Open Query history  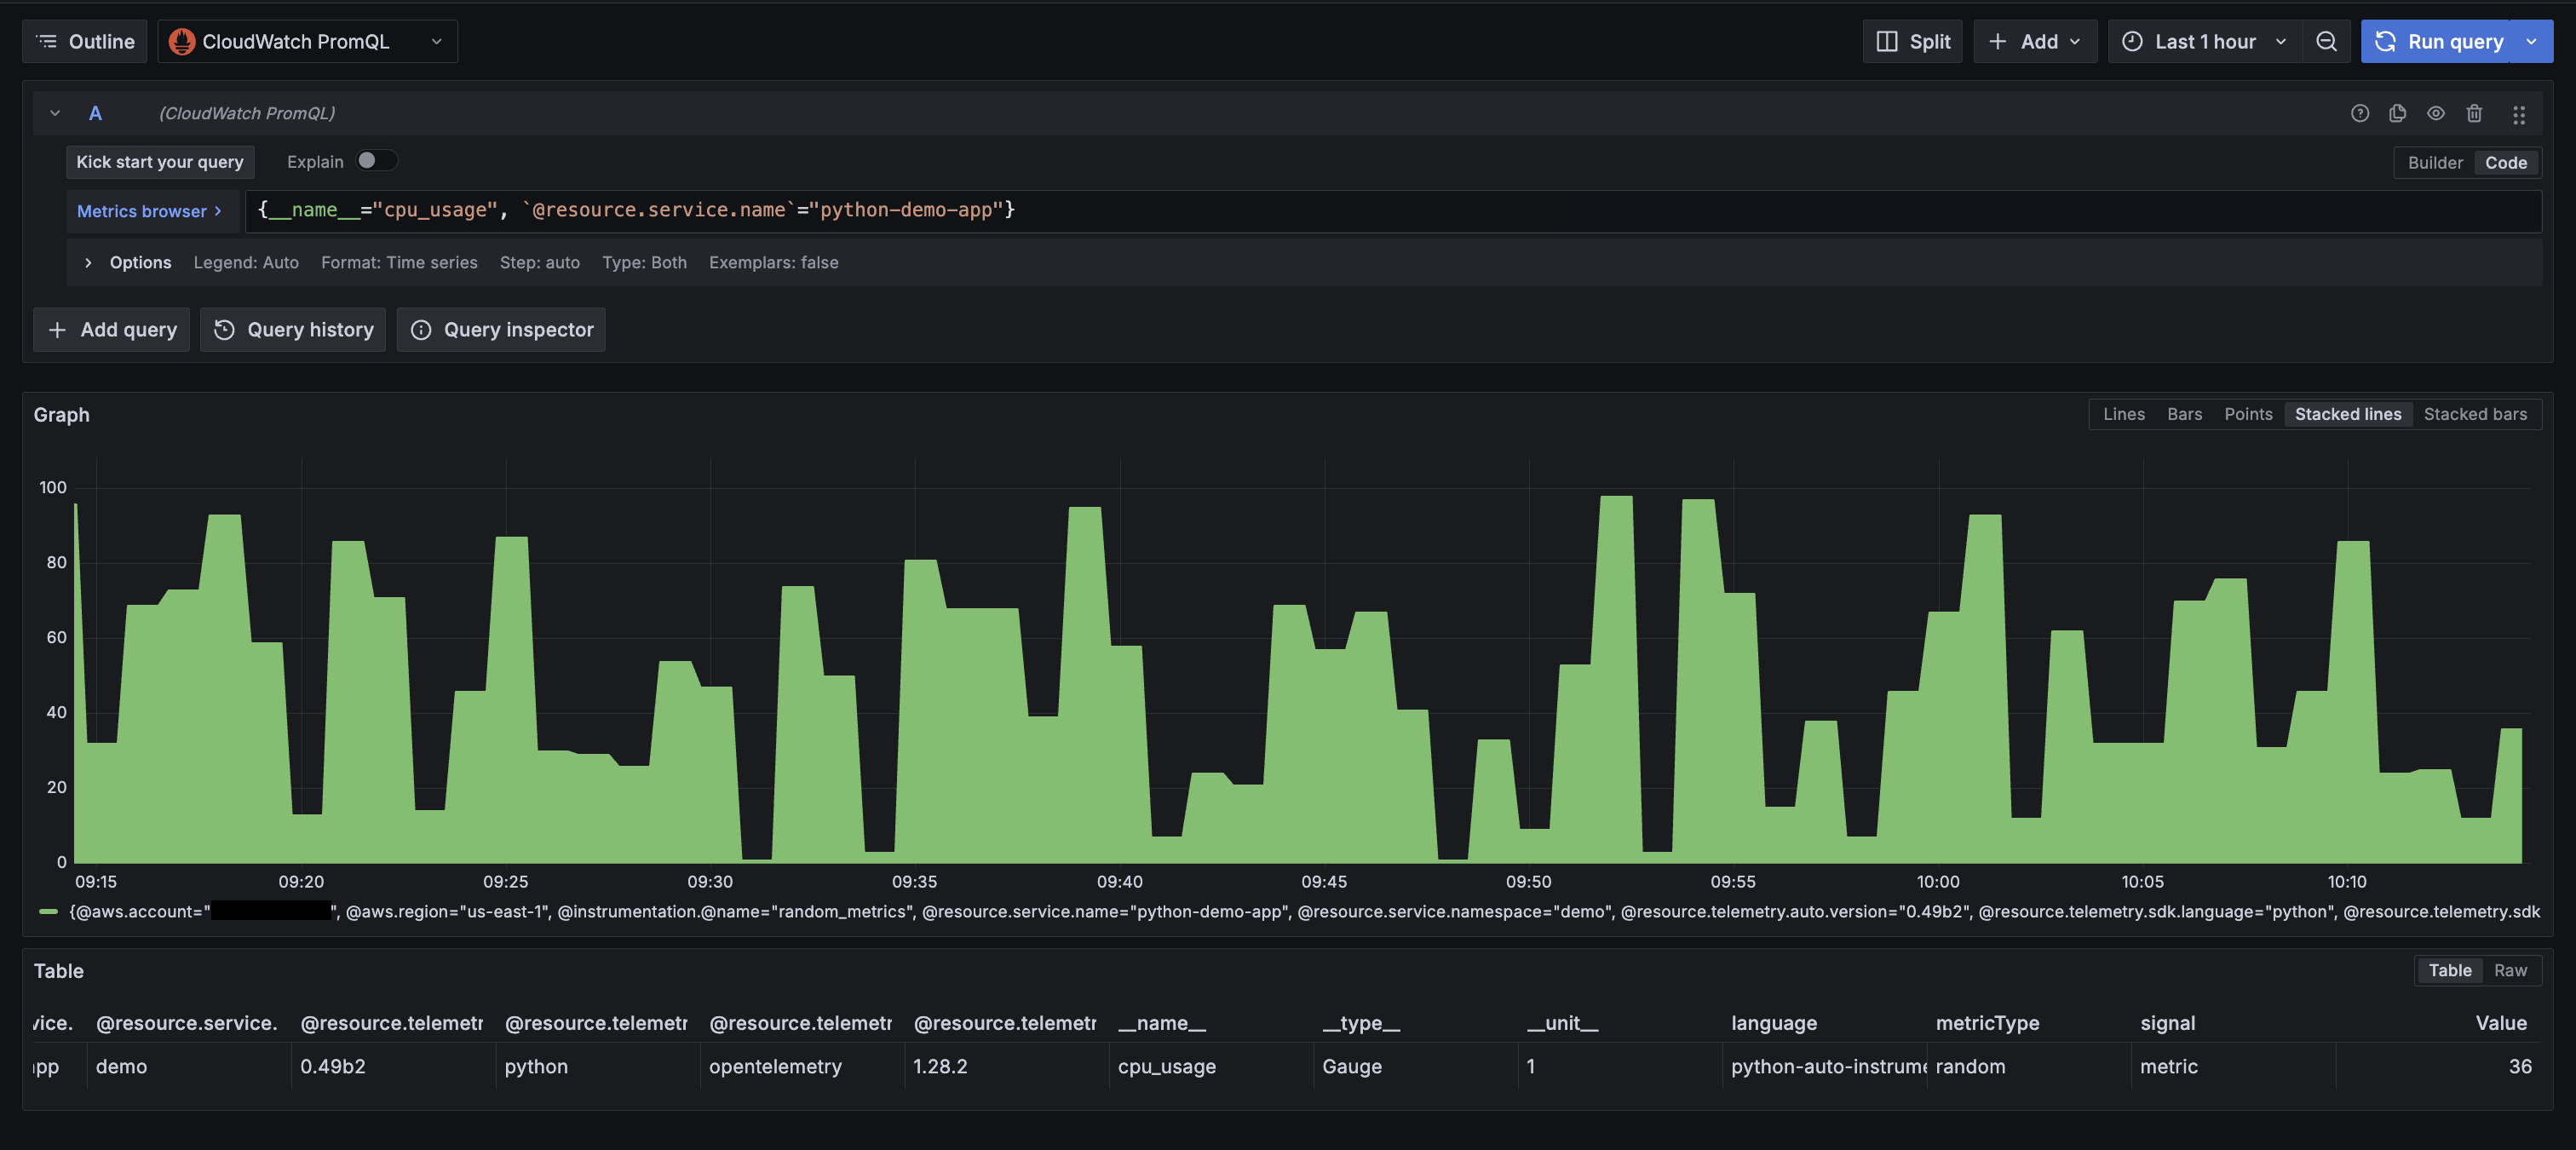(x=292, y=329)
